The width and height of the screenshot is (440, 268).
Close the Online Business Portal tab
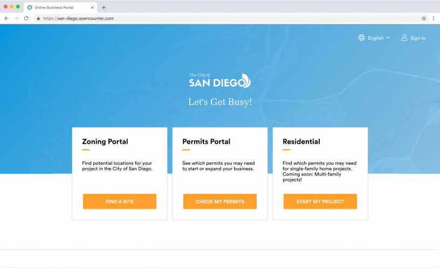pyautogui.click(x=92, y=8)
